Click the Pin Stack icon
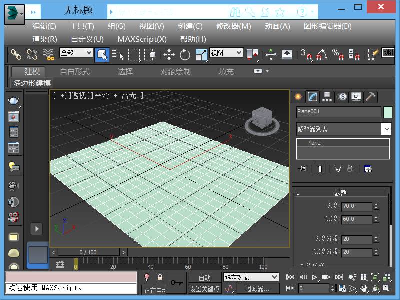This screenshot has width=400, height=300. [x=302, y=168]
